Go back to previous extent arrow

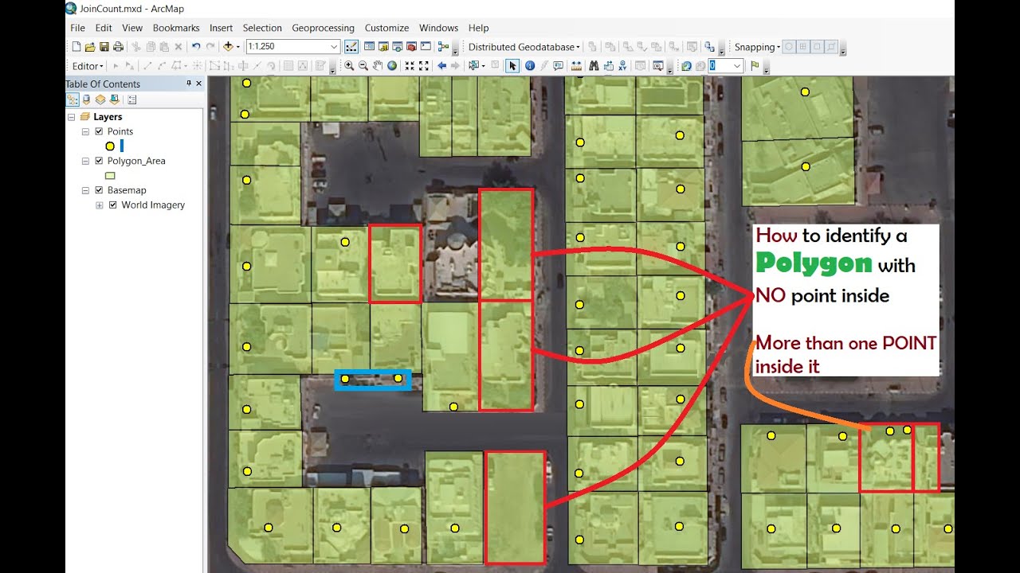point(442,66)
